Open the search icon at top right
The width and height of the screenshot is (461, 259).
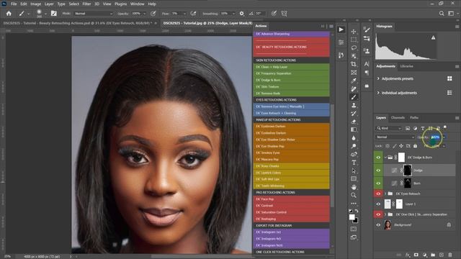point(442,14)
